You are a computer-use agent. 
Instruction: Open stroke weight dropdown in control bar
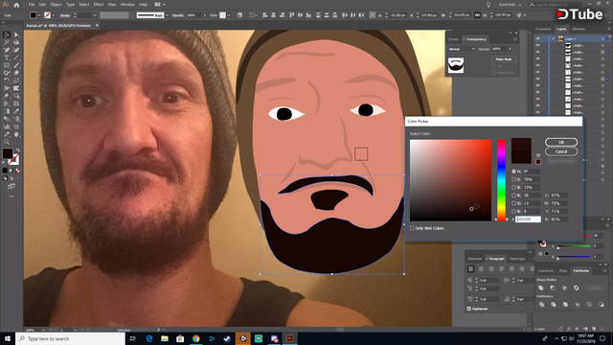tap(95, 15)
